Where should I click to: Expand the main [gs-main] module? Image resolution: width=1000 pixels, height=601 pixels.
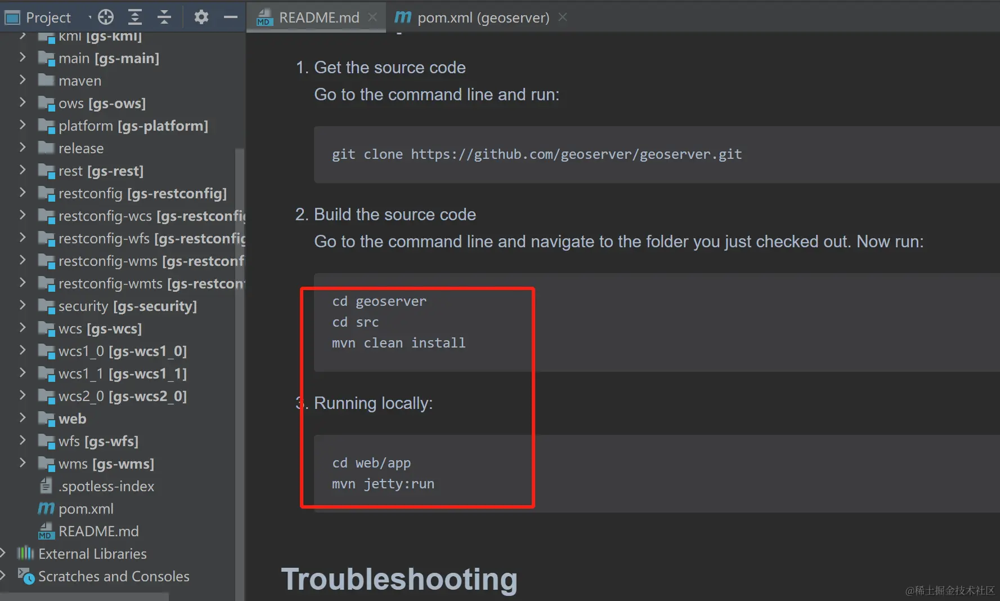(23, 57)
